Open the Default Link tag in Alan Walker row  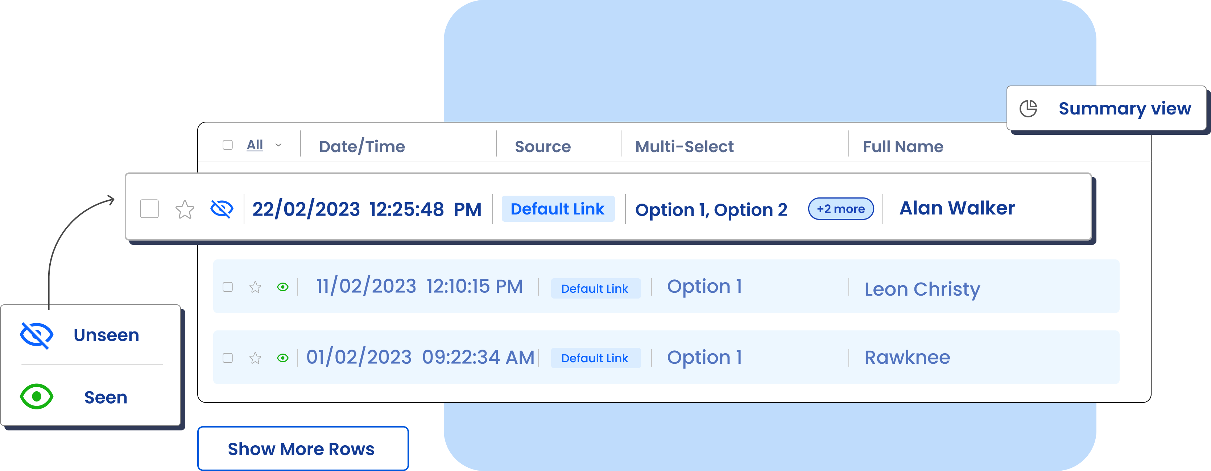(558, 208)
